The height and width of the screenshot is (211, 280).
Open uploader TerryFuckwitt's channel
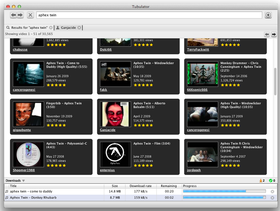(198, 50)
